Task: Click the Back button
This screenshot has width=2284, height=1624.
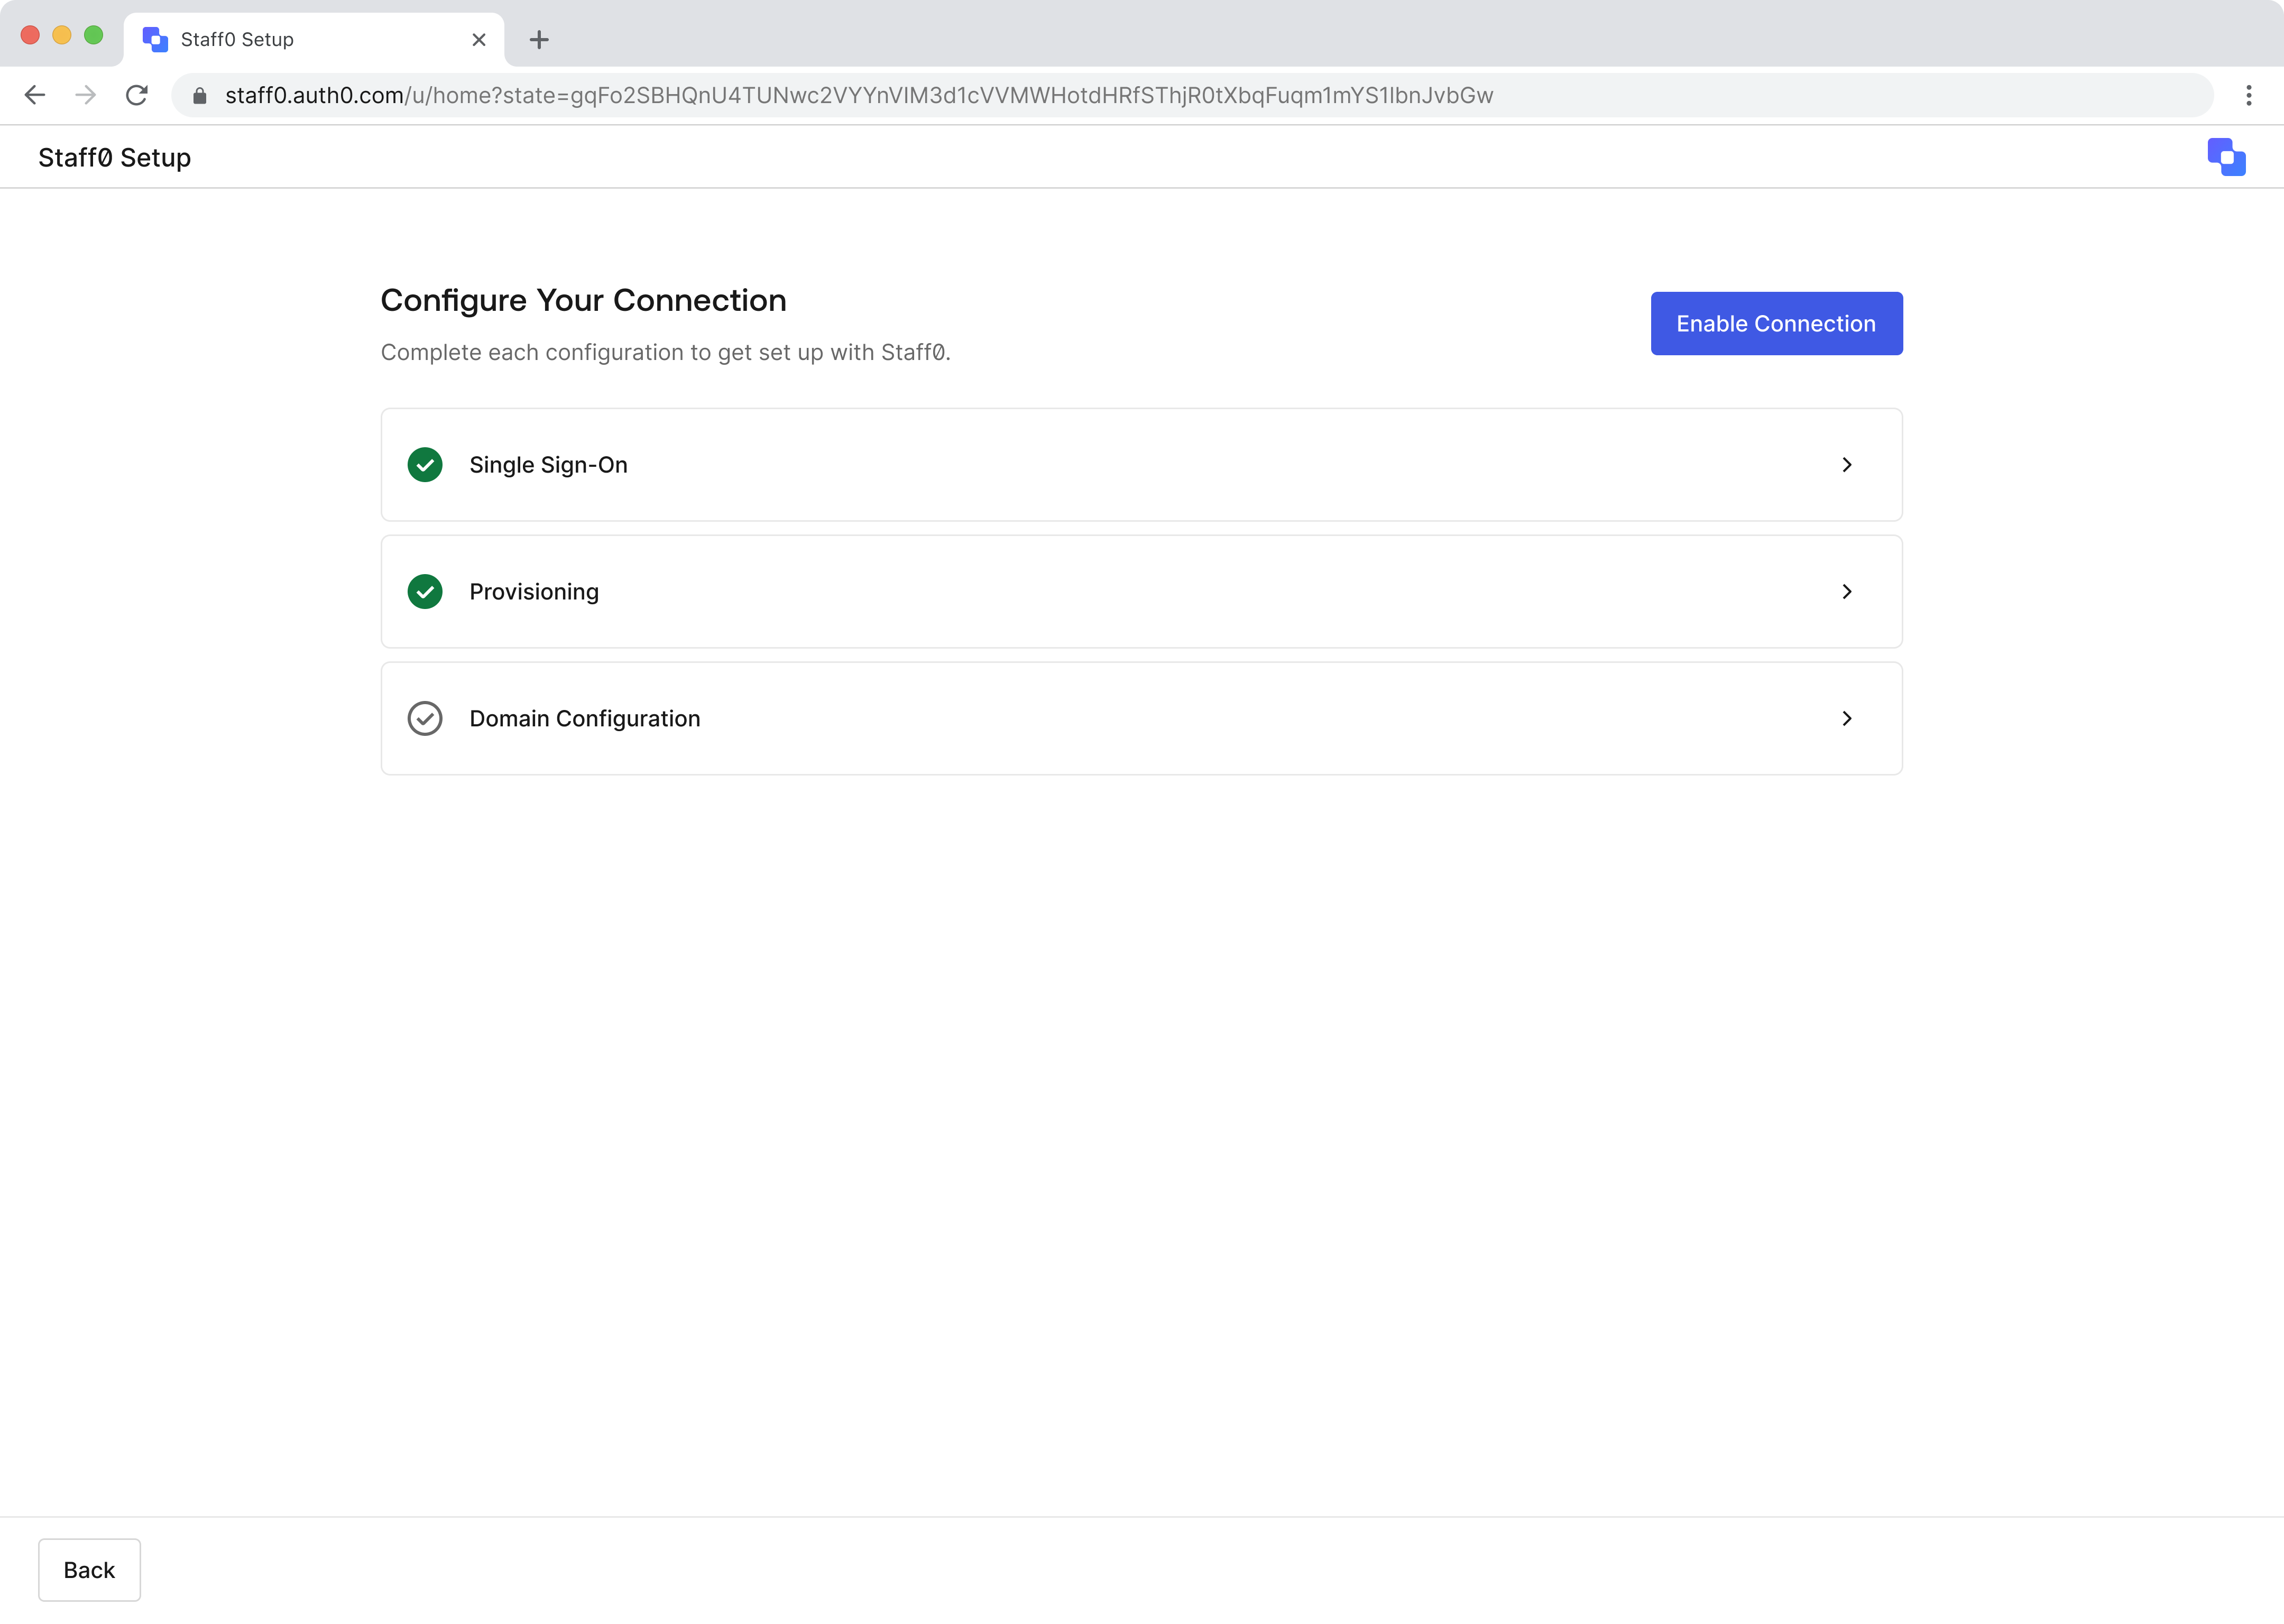Action: click(89, 1570)
